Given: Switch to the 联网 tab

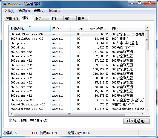Looking at the screenshot, I should click(x=70, y=18).
